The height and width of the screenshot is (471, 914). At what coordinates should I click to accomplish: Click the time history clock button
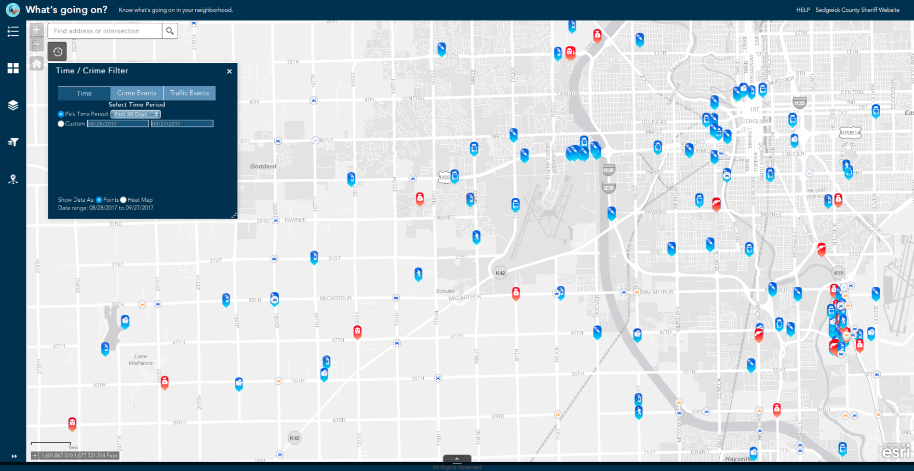[x=58, y=51]
